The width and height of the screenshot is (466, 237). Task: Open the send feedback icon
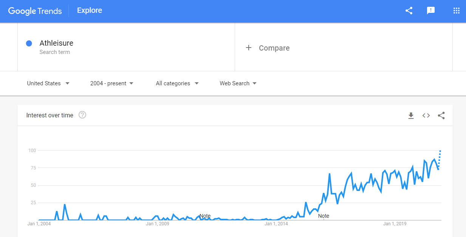click(x=431, y=11)
